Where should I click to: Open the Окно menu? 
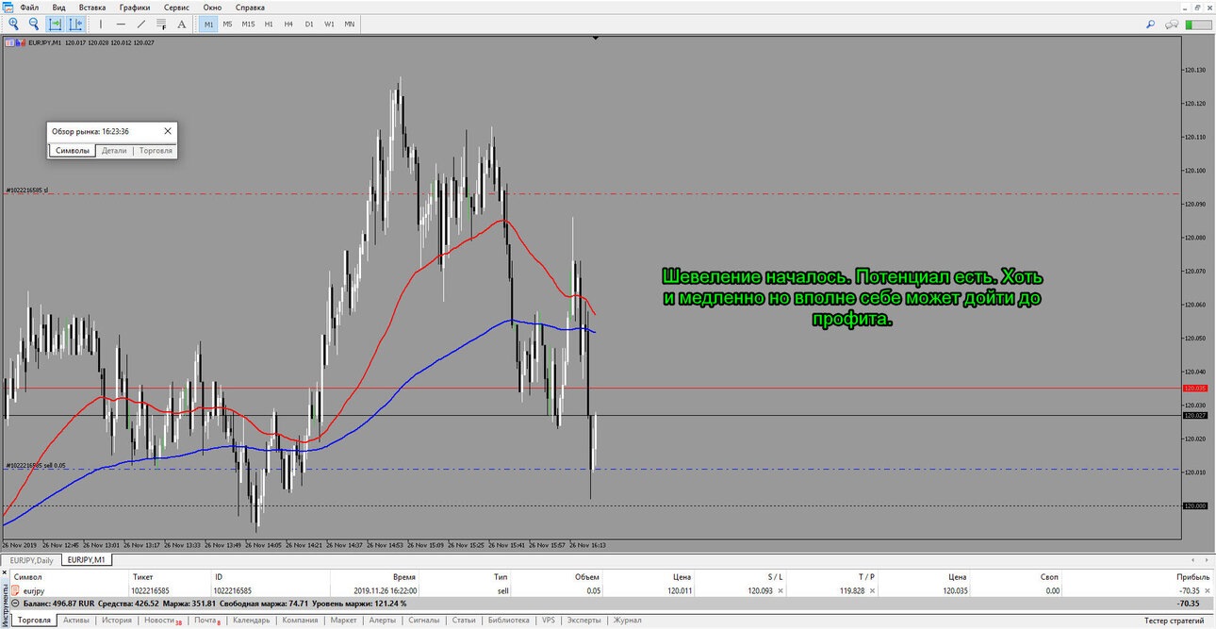click(x=212, y=8)
